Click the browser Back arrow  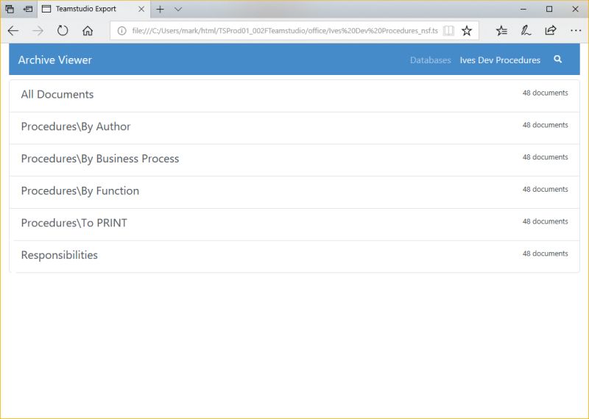click(x=13, y=31)
